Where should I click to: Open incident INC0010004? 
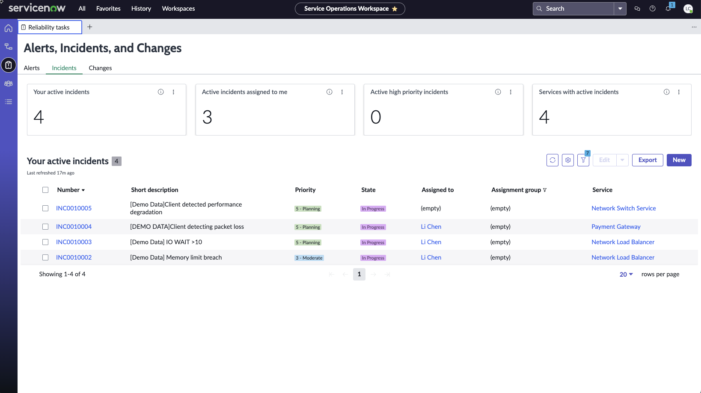[74, 227]
